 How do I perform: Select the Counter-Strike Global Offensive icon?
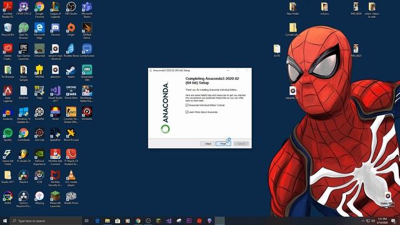click(x=71, y=115)
